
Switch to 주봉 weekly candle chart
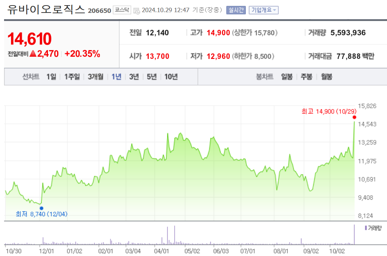click(x=307, y=77)
